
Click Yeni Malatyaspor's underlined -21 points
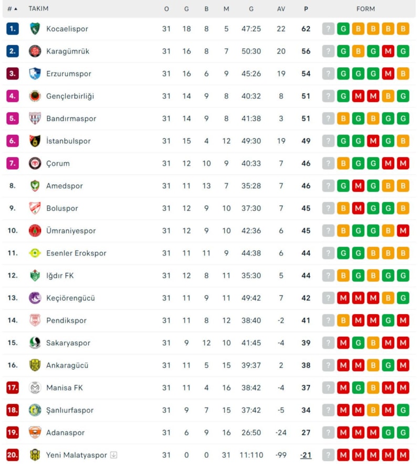pos(306,455)
